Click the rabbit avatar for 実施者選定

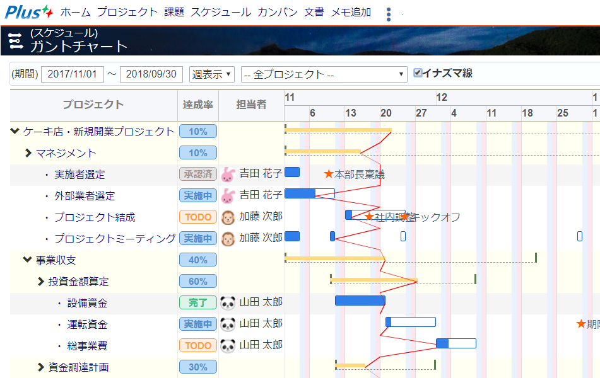point(228,175)
